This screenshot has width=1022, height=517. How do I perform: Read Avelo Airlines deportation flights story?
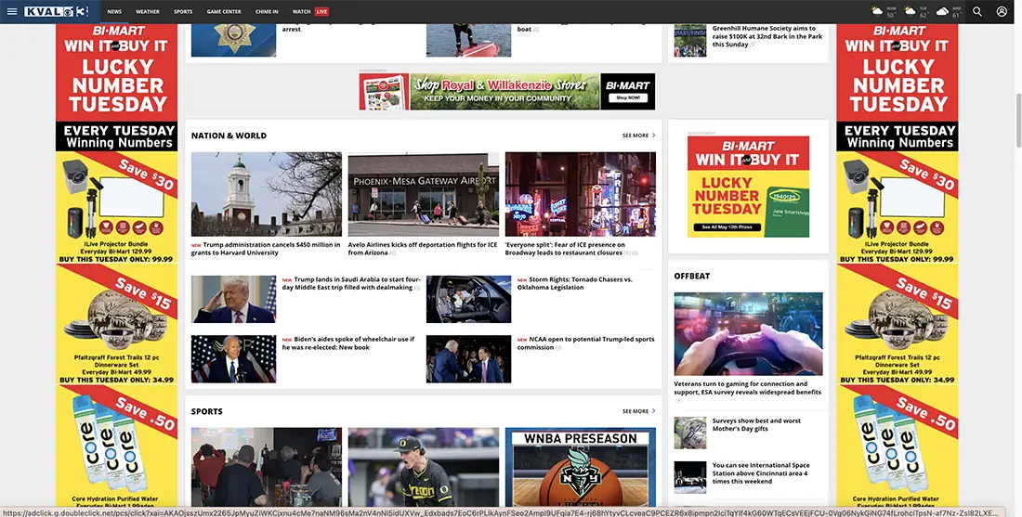pyautogui.click(x=423, y=249)
